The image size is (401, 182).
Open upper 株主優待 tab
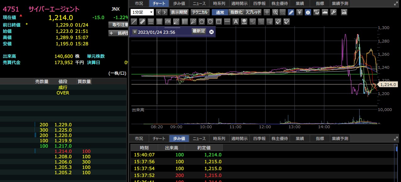279,3
